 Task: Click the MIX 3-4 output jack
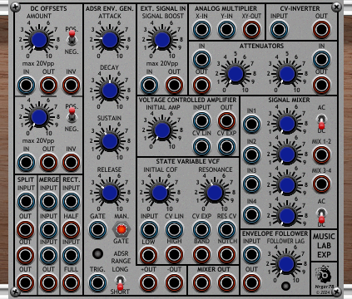(321, 184)
